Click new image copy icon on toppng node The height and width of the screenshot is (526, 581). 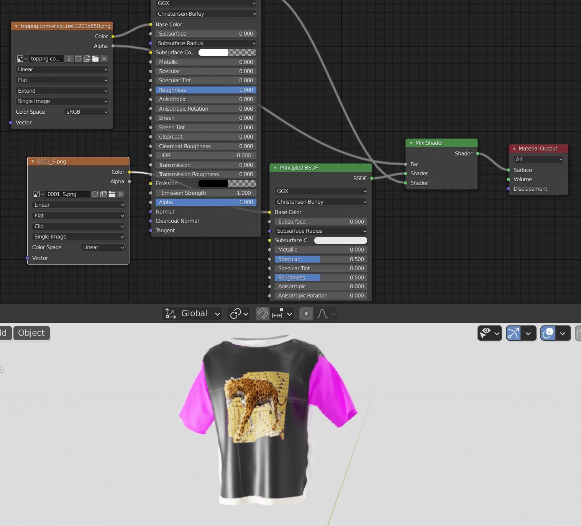pyautogui.click(x=87, y=59)
